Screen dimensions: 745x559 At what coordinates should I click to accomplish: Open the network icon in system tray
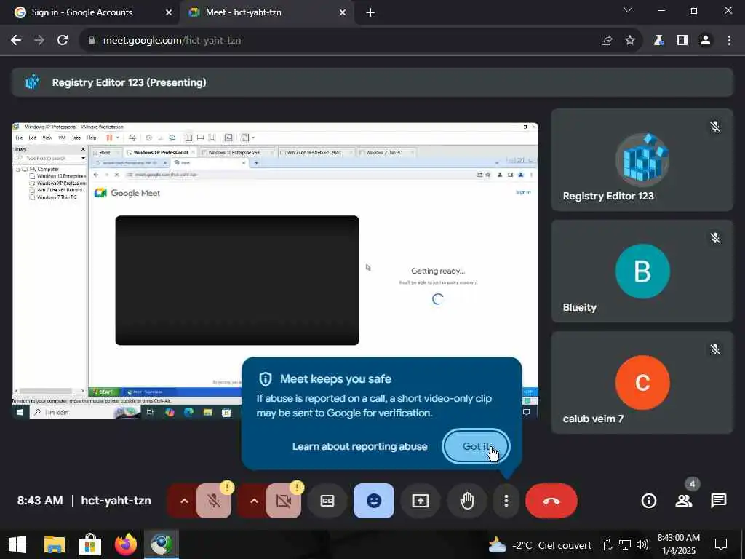[625, 544]
